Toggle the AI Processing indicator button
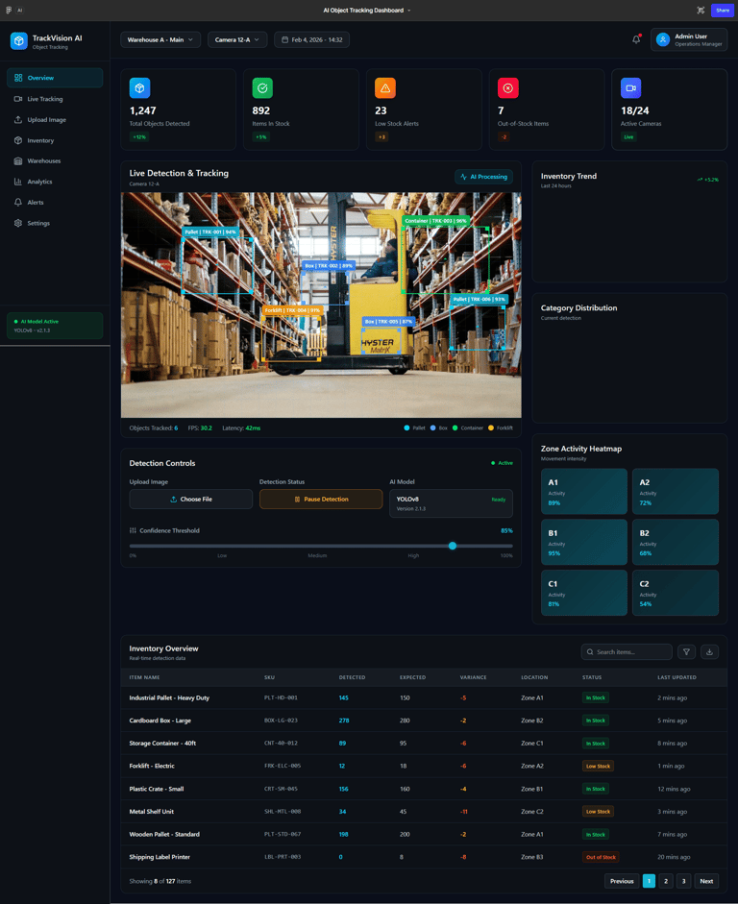 [x=483, y=177]
